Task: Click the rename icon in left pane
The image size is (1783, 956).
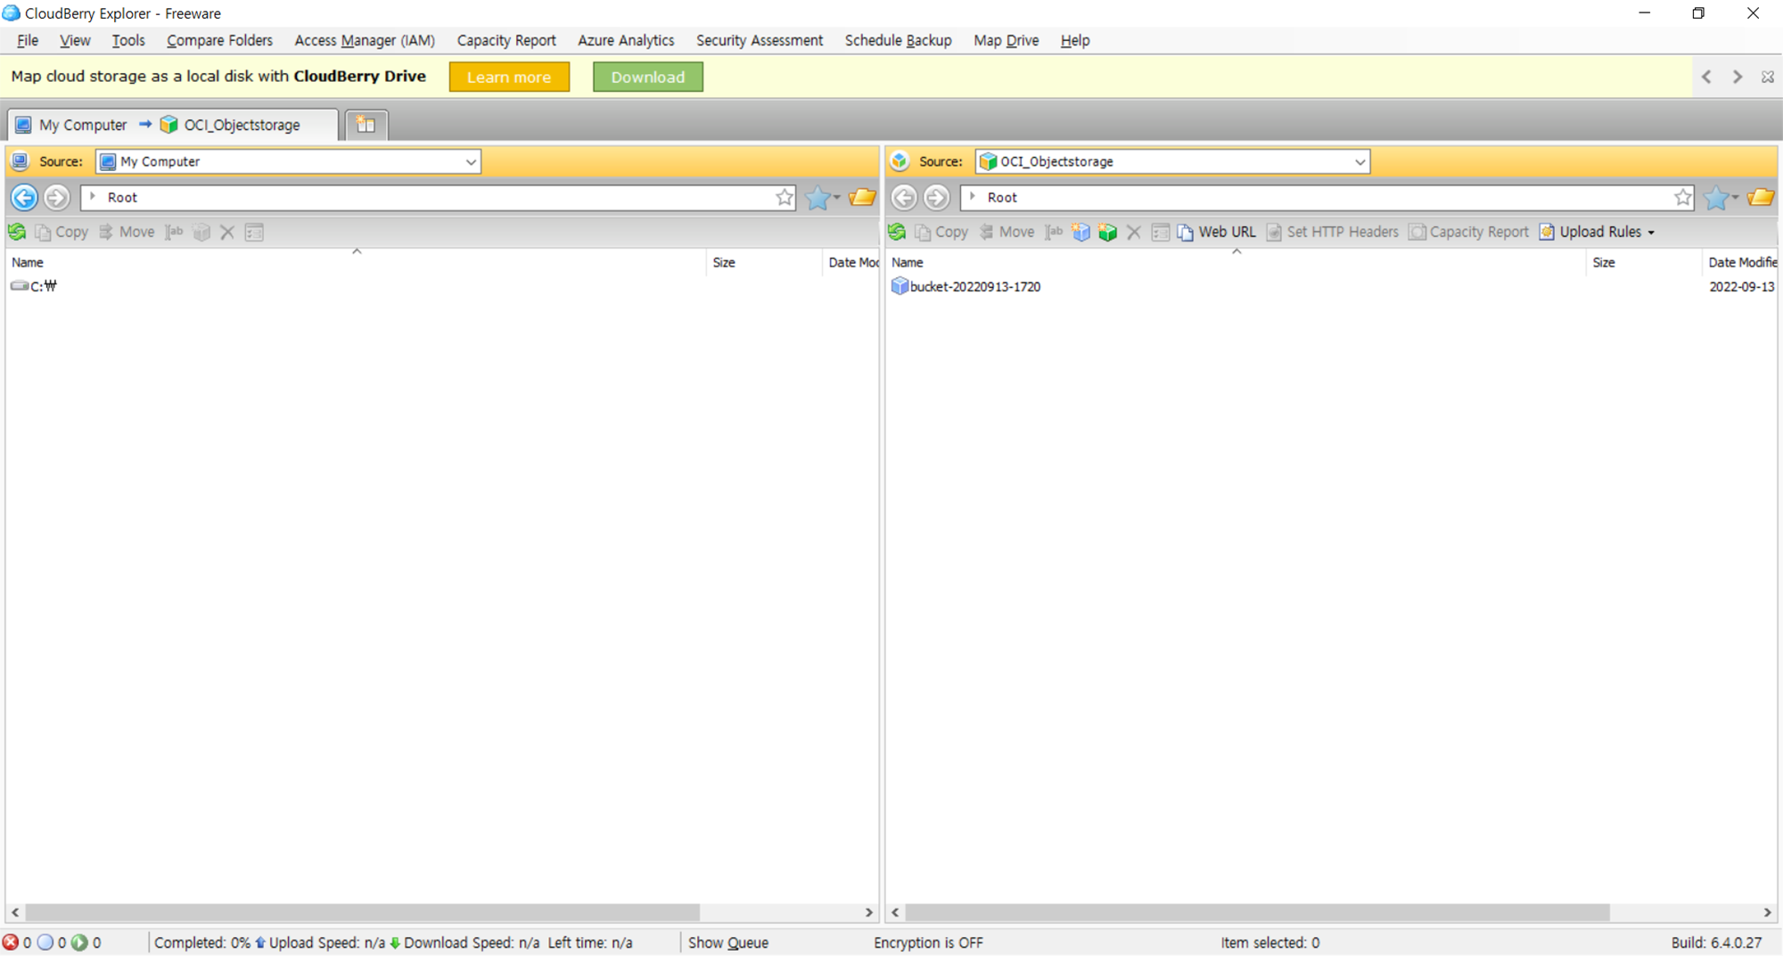Action: click(x=174, y=232)
